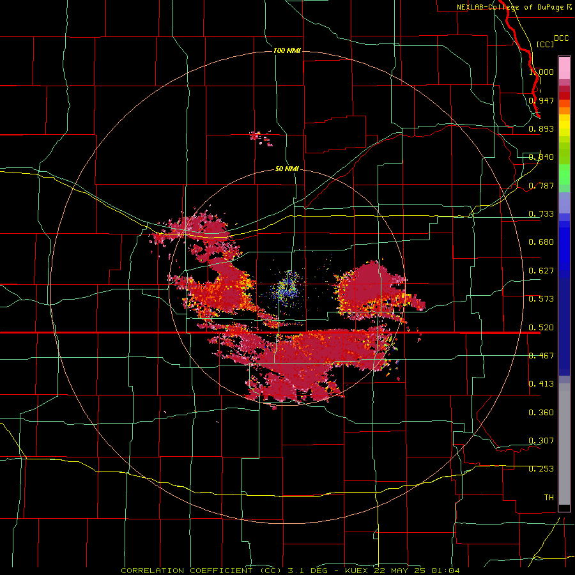Image resolution: width=575 pixels, height=575 pixels.
Task: Click the small isolated echo north of the 50 NMI ring
Action: point(261,137)
